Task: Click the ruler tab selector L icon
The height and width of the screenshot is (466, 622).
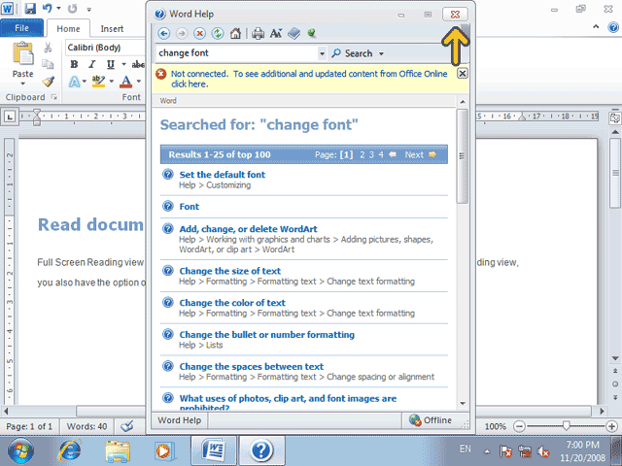Action: pos(10,116)
